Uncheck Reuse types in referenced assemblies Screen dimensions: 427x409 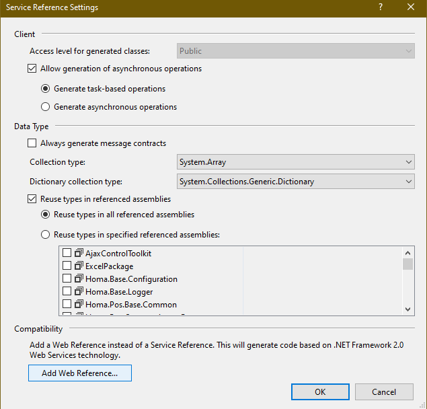pyautogui.click(x=32, y=199)
